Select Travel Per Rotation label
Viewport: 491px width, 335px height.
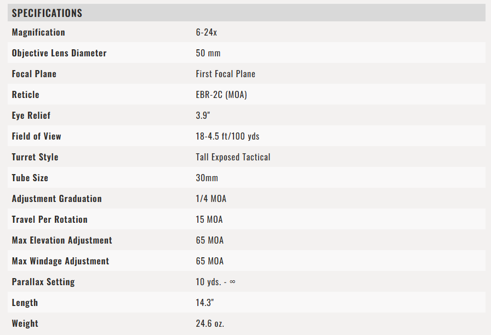click(50, 220)
